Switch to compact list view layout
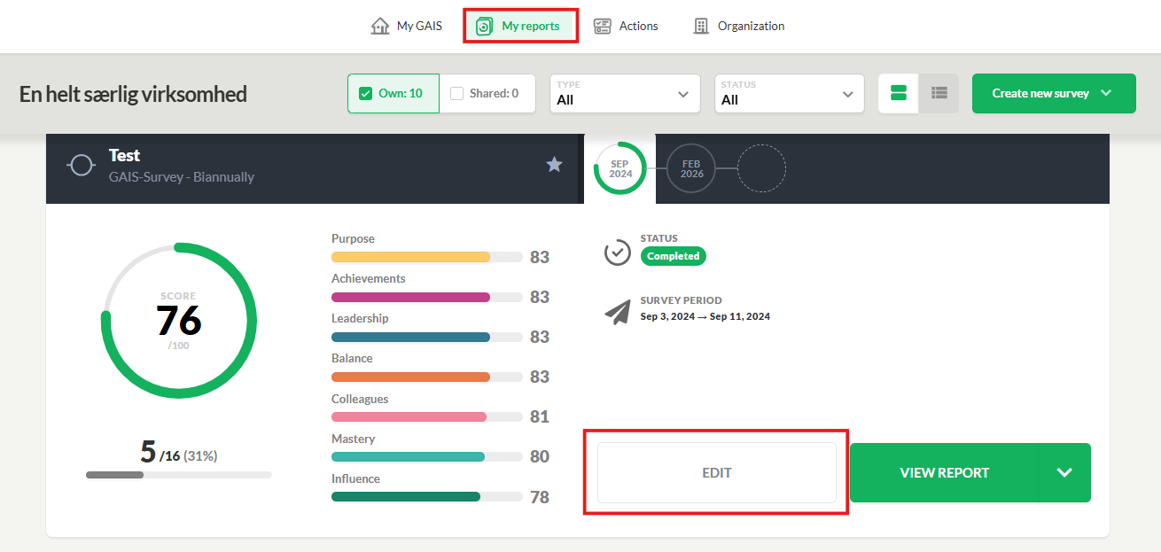Image resolution: width=1161 pixels, height=552 pixels. click(939, 93)
